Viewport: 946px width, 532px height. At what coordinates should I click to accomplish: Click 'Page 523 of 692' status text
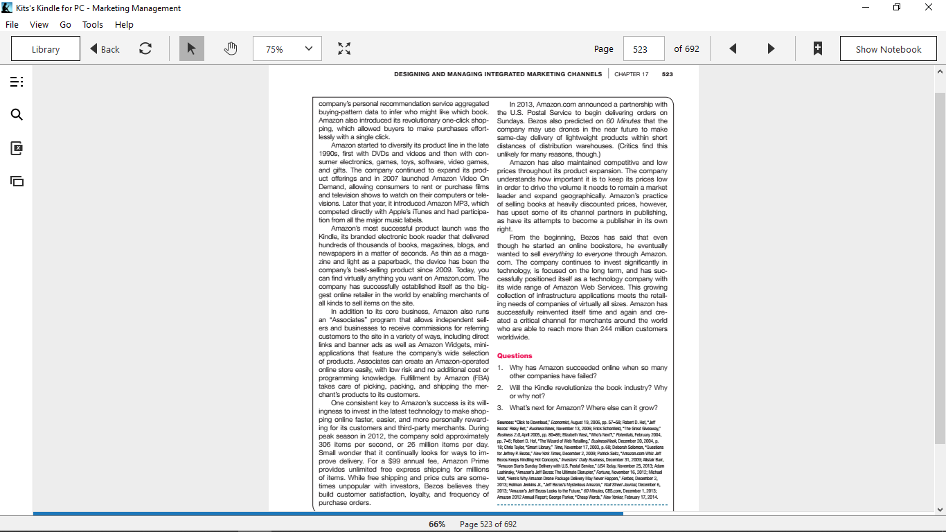click(x=488, y=524)
